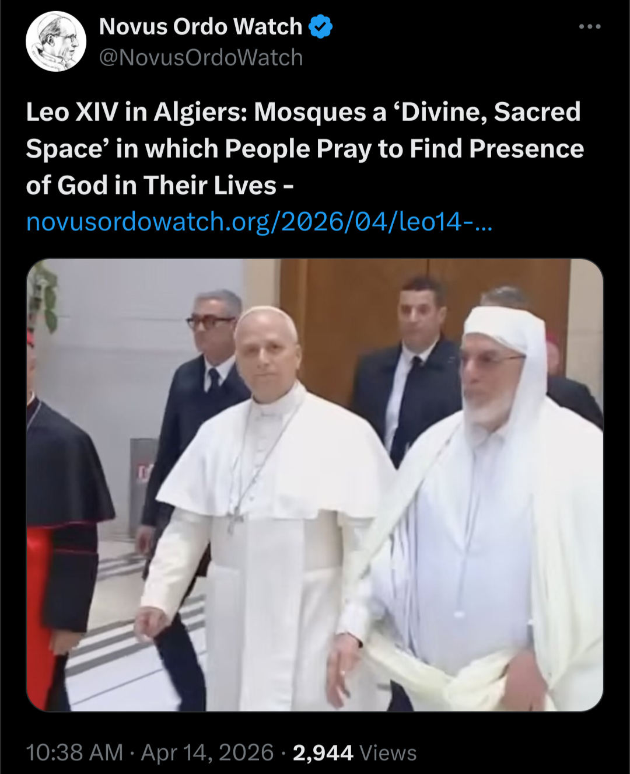The image size is (630, 774).
Task: Open the Novus Ordo Watch profile avatar
Action: (56, 41)
